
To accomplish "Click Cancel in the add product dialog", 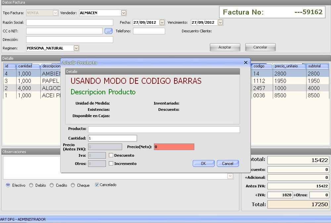I will click(x=228, y=163).
